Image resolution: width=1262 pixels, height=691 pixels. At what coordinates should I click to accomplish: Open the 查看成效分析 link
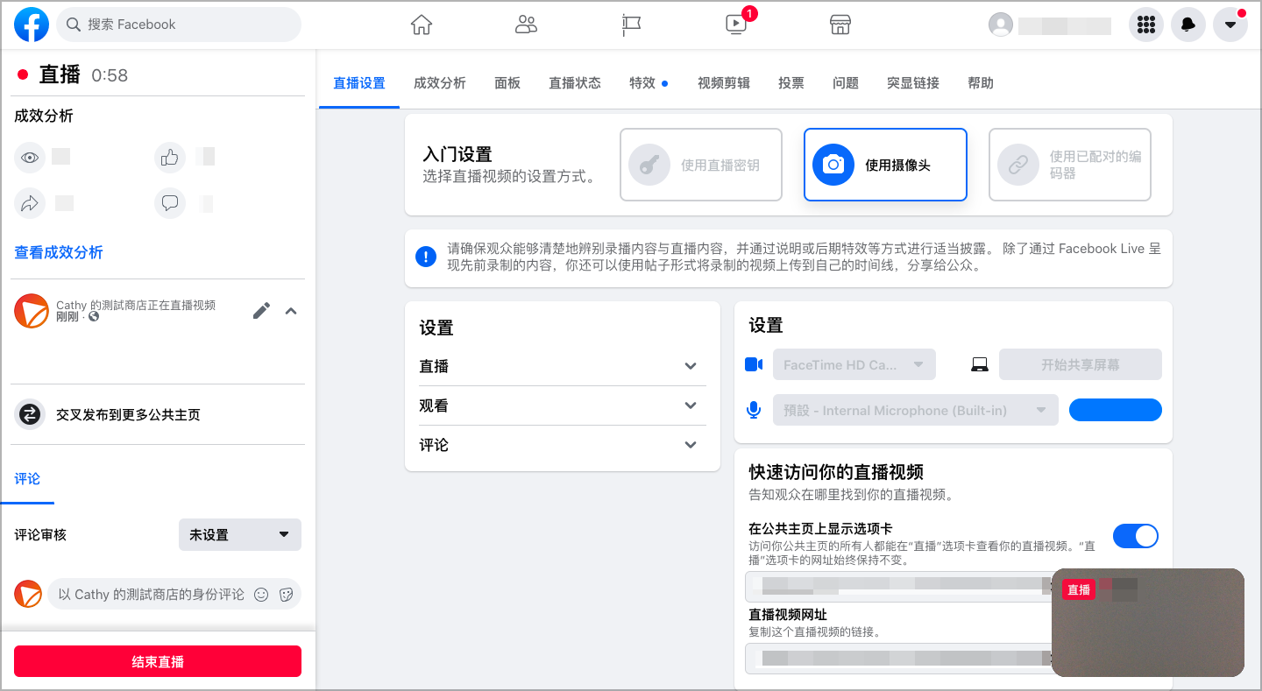tap(59, 252)
